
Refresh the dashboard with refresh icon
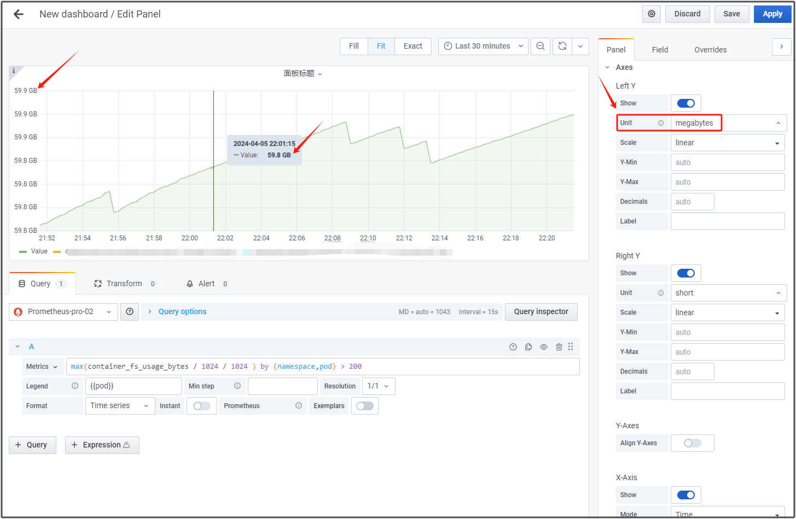[562, 46]
